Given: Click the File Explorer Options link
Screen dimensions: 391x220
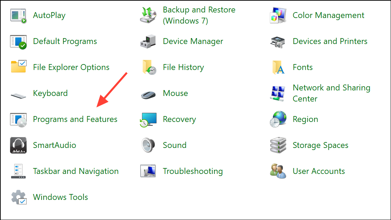Looking at the screenshot, I should click(x=71, y=68).
